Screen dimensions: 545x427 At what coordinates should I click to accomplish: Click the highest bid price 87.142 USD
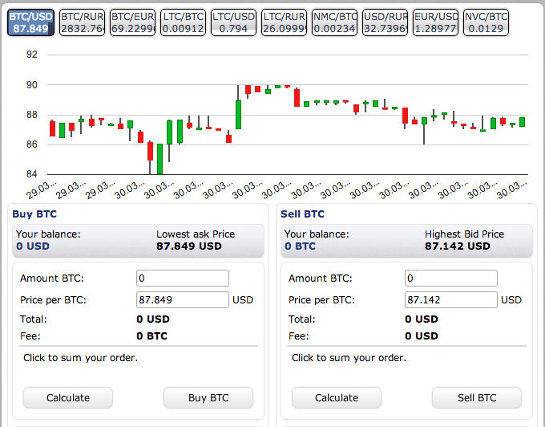[x=458, y=246]
